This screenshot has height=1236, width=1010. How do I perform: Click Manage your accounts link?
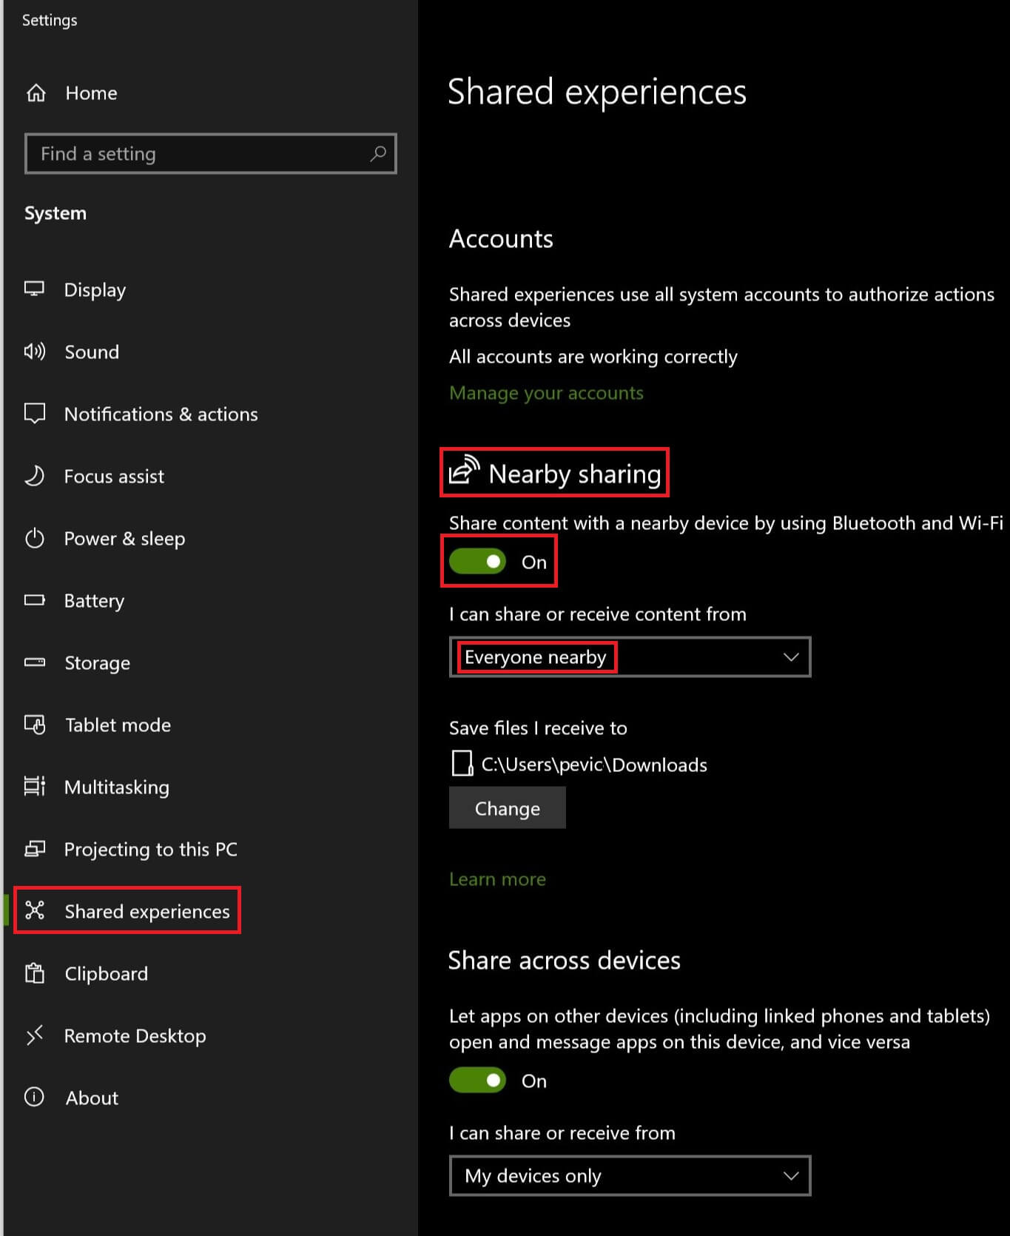(546, 393)
